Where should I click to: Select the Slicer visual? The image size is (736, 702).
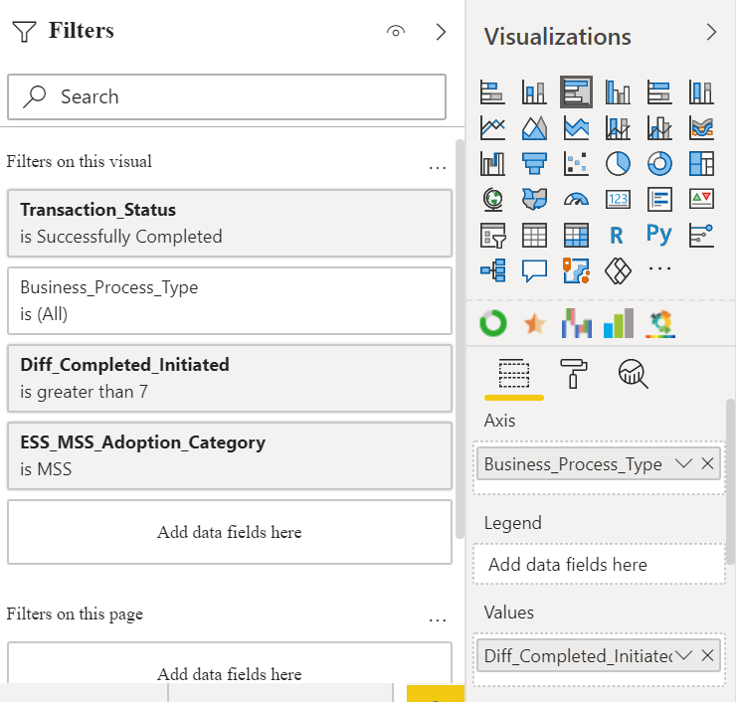click(492, 235)
